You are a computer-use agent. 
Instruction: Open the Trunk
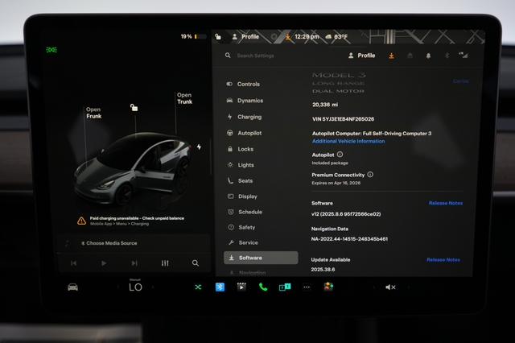click(x=184, y=98)
